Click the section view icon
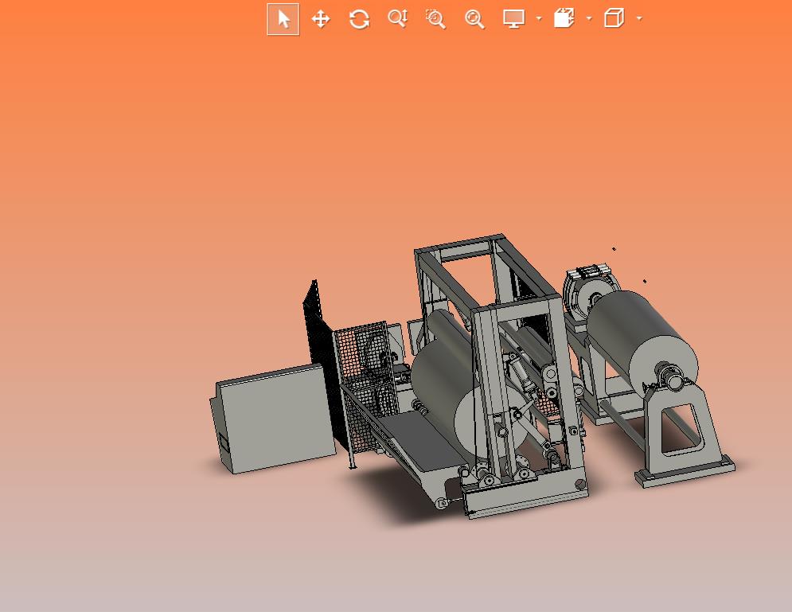Viewport: 792px width, 612px height. tap(564, 18)
